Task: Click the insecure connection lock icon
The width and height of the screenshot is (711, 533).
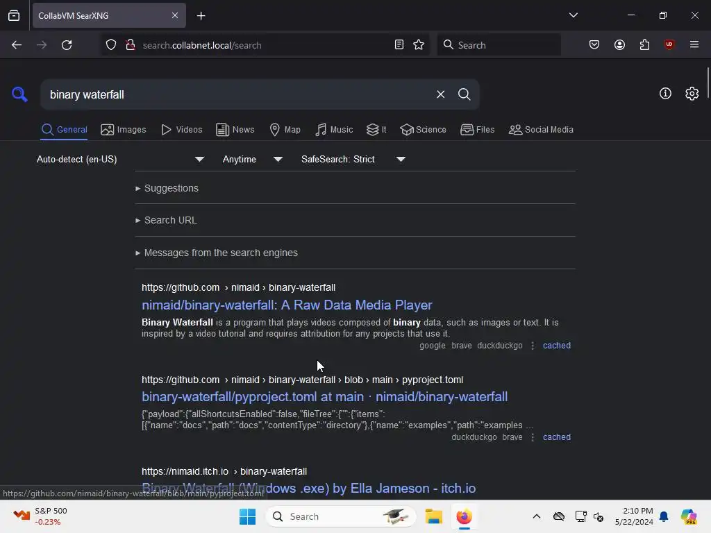Action: point(131,45)
